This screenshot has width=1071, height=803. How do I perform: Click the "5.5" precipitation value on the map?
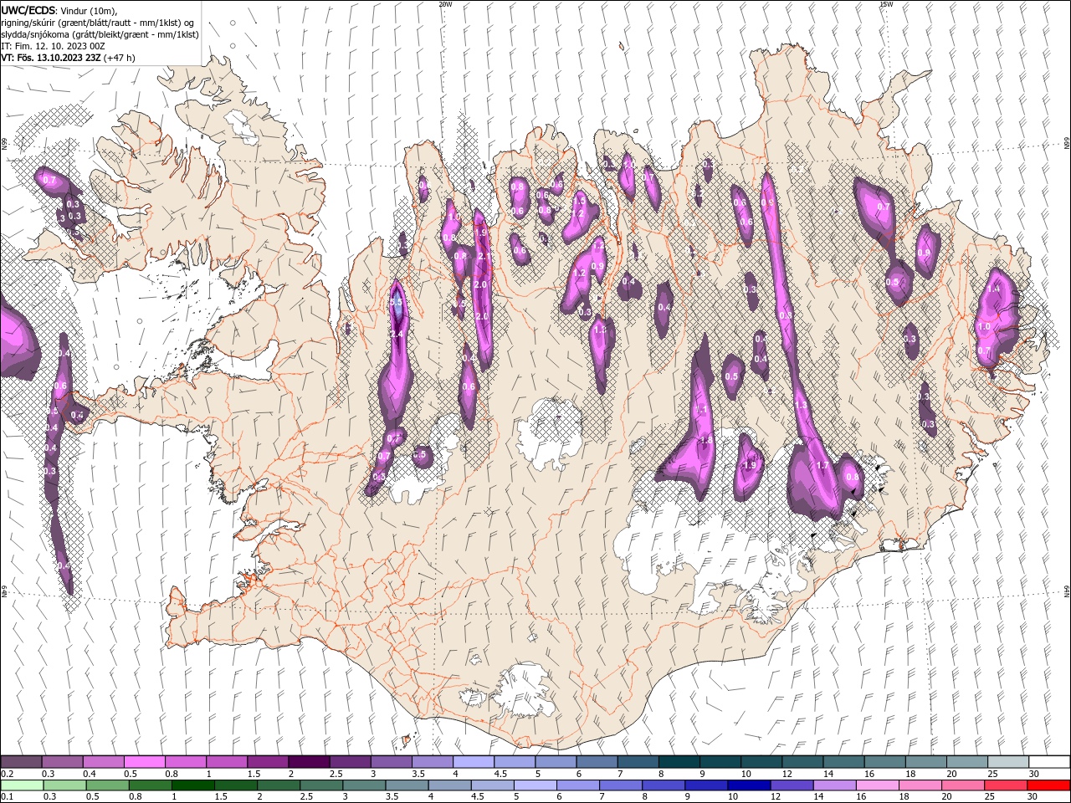pyautogui.click(x=397, y=303)
